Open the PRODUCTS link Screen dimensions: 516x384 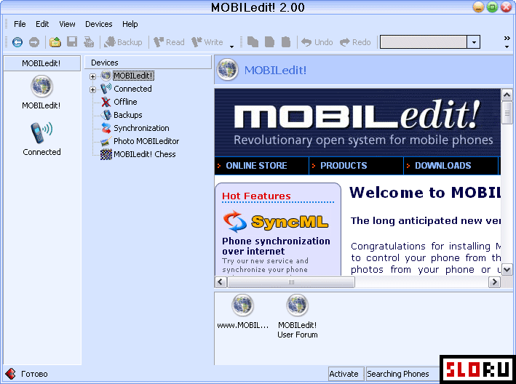344,166
